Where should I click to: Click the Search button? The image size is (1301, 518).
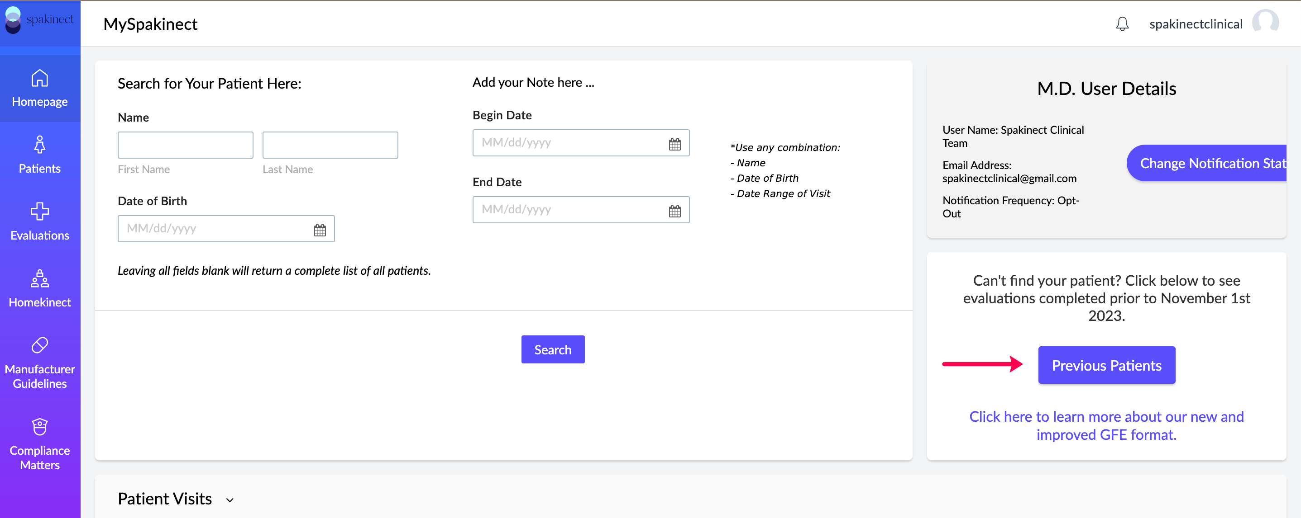pyautogui.click(x=553, y=349)
